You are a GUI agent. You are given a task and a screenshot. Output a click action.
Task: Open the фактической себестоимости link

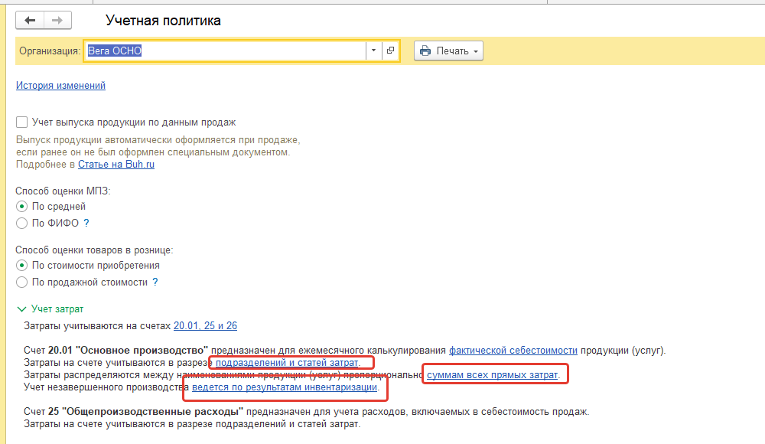pyautogui.click(x=512, y=351)
